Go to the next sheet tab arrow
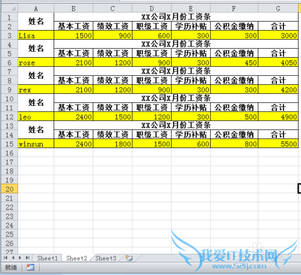 tap(20, 258)
